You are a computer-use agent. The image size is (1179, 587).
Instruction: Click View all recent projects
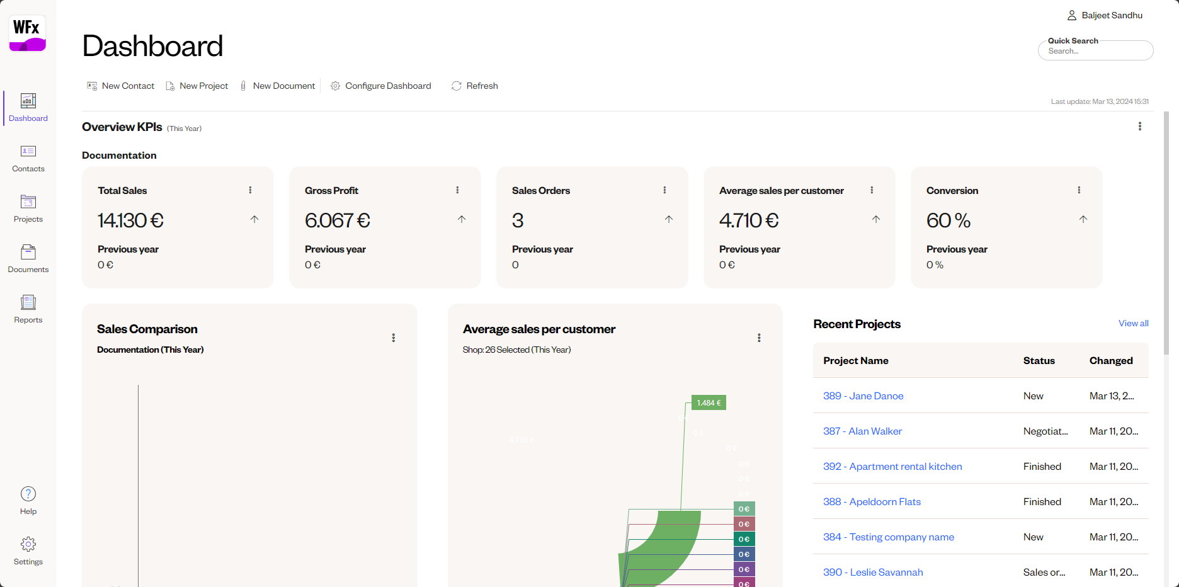click(x=1134, y=323)
